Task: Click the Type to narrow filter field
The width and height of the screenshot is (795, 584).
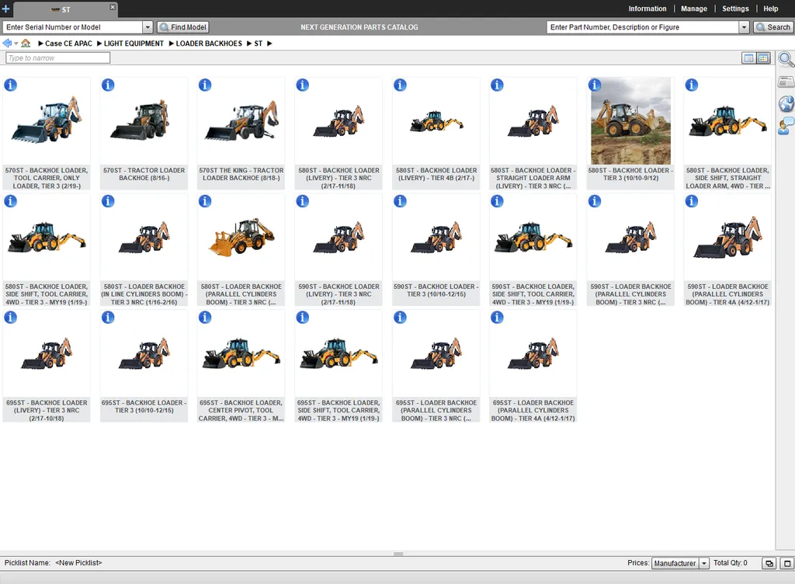Action: click(57, 58)
